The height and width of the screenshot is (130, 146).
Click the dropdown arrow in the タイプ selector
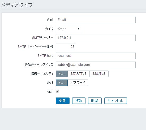[x=79, y=29]
